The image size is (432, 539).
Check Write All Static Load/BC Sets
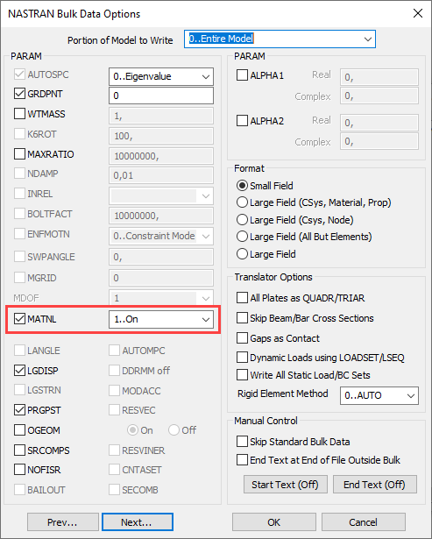pyautogui.click(x=242, y=375)
